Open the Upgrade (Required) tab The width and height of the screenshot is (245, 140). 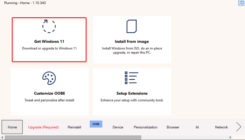pos(44,127)
